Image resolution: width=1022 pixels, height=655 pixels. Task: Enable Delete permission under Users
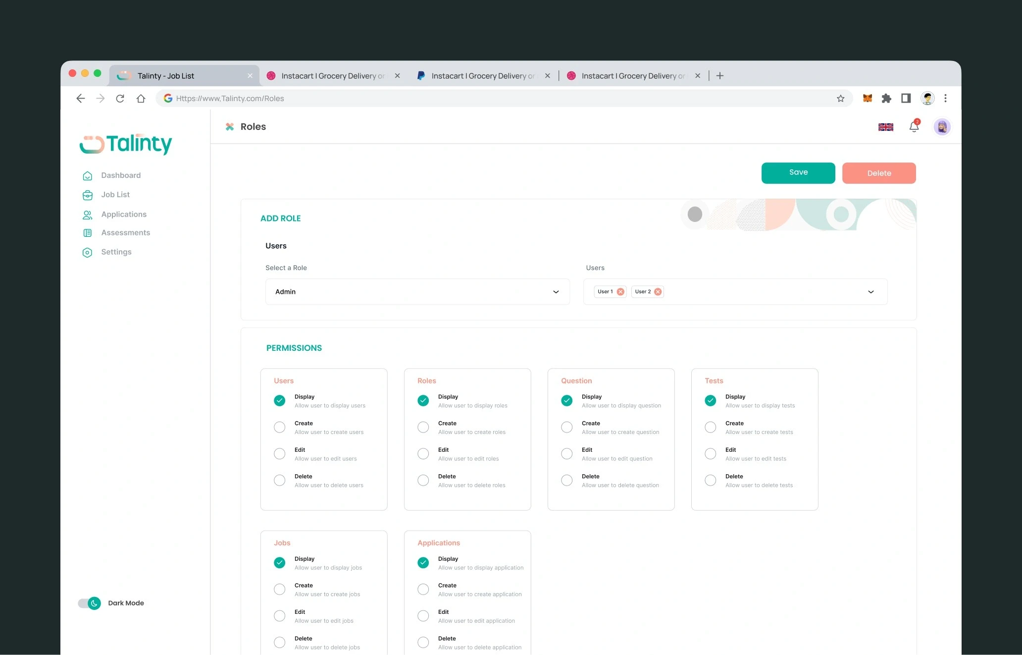click(279, 481)
